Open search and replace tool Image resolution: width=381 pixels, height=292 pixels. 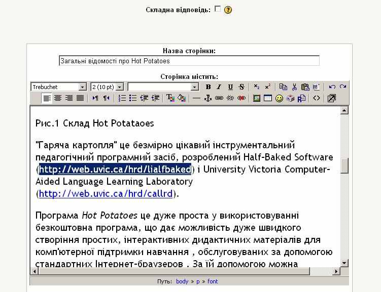tap(301, 98)
